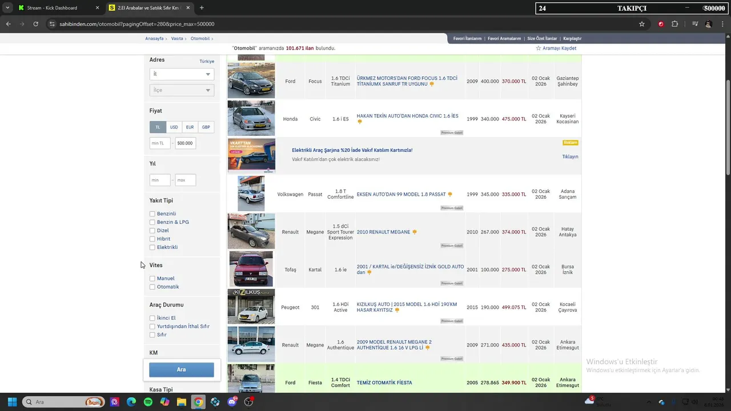Click the Yıl min input field
The image size is (731, 411).
(x=160, y=180)
